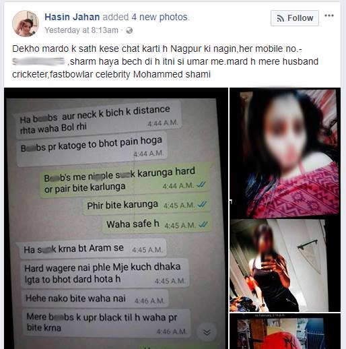Click the poster's profile picture
The image size is (346, 349).
(x=26, y=24)
